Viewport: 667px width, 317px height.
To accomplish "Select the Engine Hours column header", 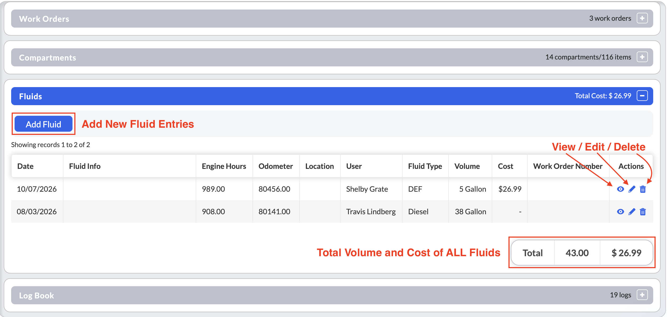I will point(224,166).
